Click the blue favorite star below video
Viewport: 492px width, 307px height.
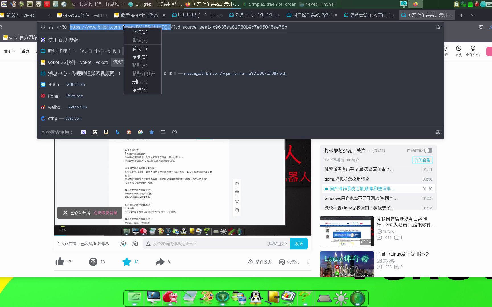pos(127,262)
